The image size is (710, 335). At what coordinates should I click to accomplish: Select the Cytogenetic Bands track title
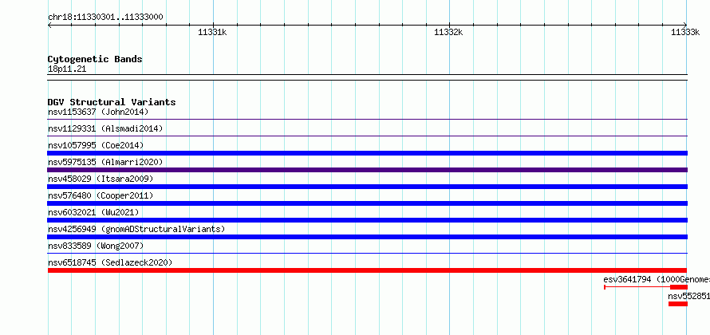(95, 59)
